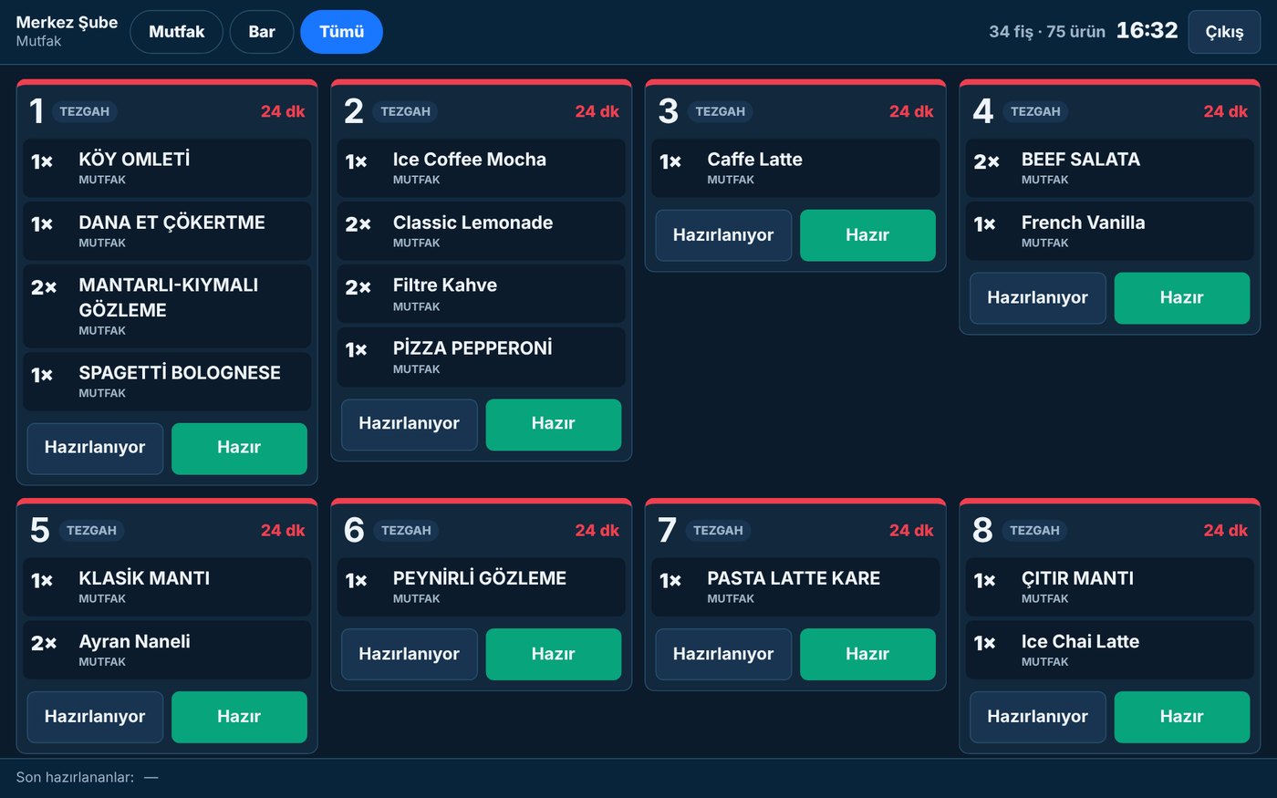
Task: Switch to the Mutfak filter tab
Action: pyautogui.click(x=176, y=32)
